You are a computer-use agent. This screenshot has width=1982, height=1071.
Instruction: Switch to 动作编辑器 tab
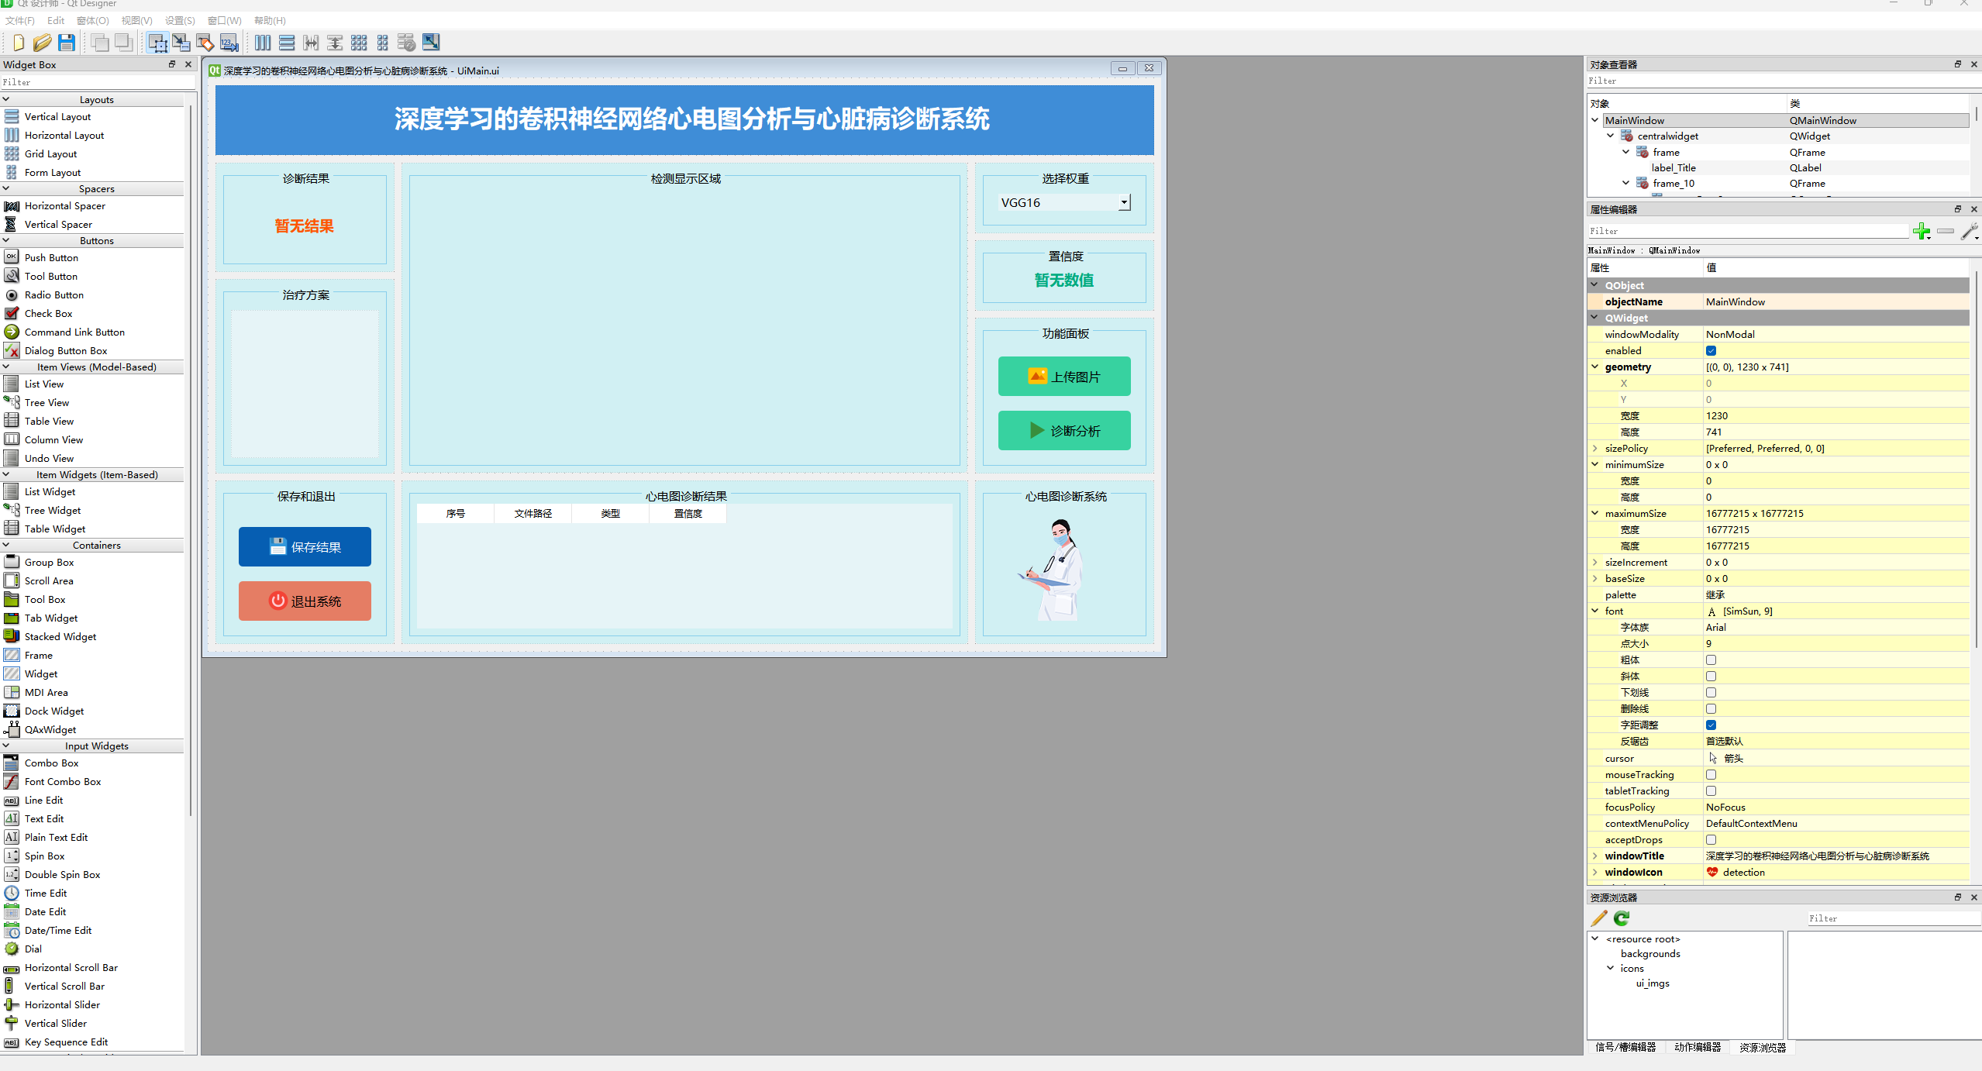click(x=1697, y=1047)
